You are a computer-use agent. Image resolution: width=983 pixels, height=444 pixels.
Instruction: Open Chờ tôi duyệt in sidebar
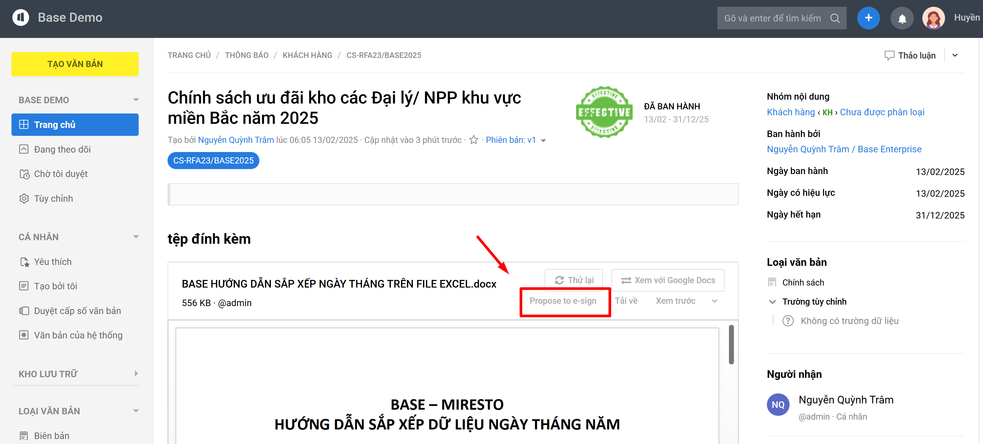(61, 174)
